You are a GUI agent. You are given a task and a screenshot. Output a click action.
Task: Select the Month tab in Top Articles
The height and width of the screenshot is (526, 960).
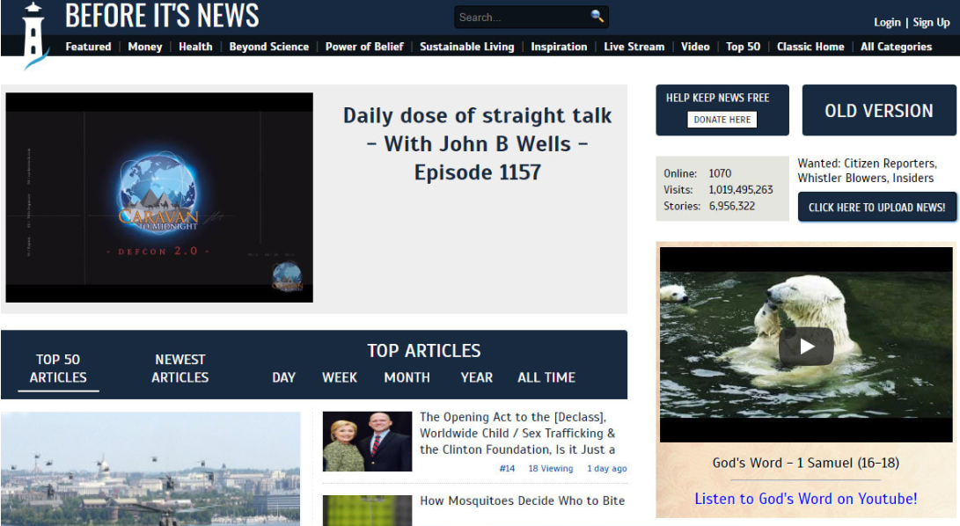click(407, 377)
